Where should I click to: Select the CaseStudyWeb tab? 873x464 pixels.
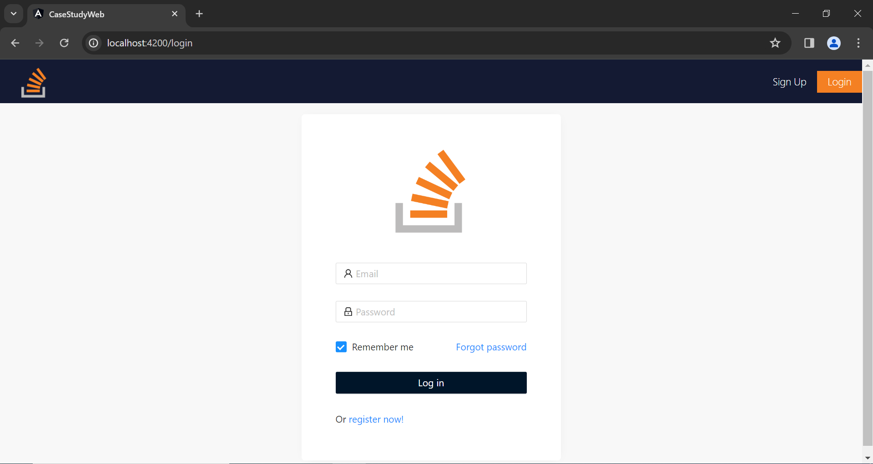point(106,14)
